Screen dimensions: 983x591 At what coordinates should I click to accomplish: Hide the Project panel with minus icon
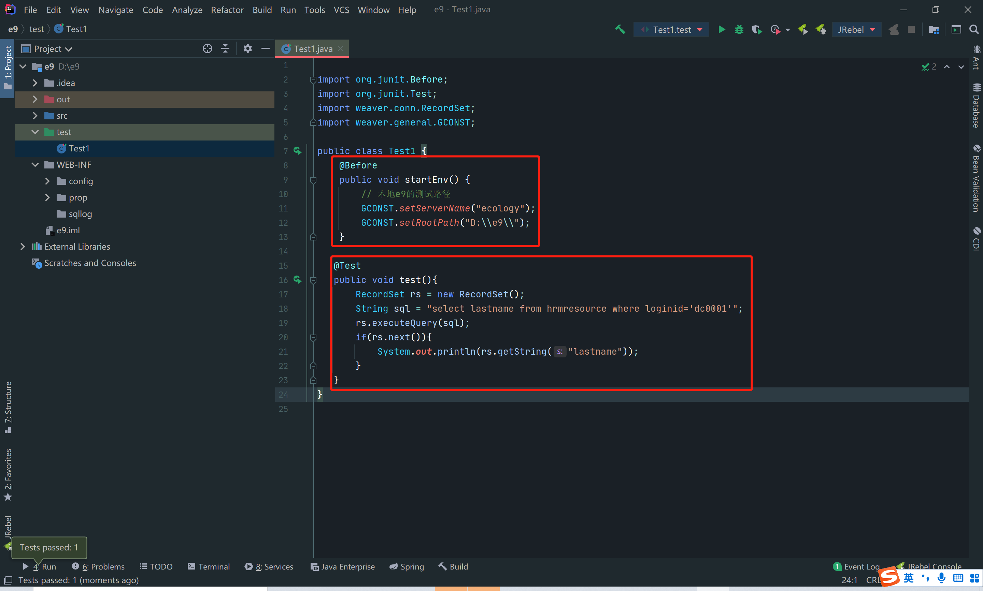coord(265,48)
